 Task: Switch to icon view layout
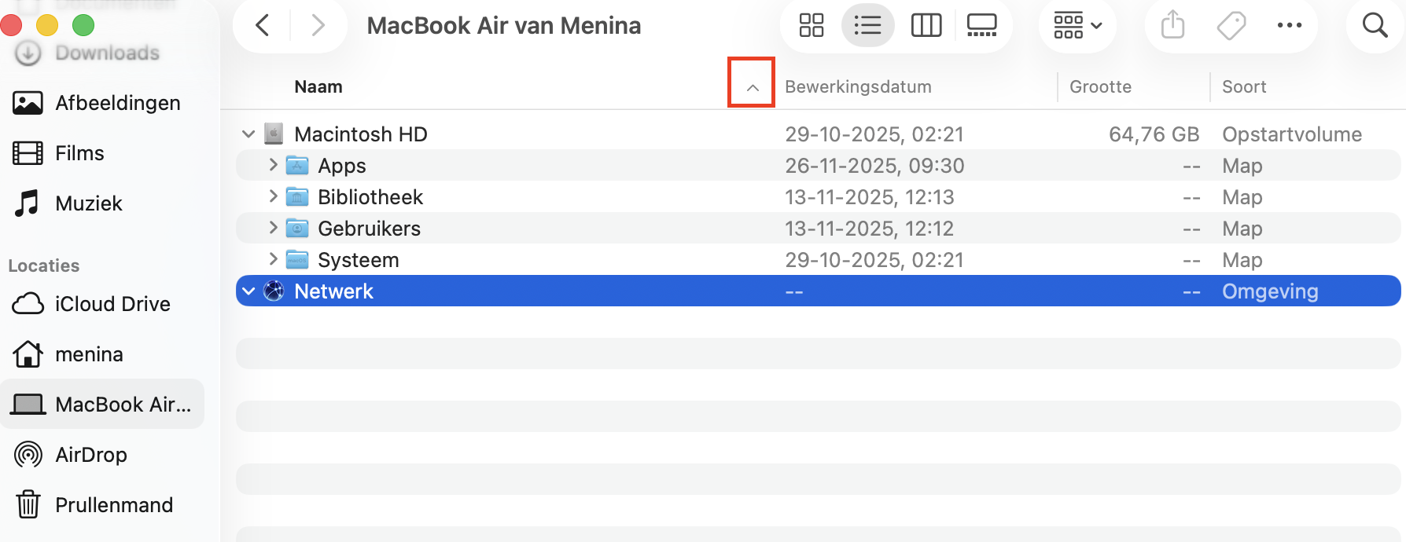click(812, 24)
